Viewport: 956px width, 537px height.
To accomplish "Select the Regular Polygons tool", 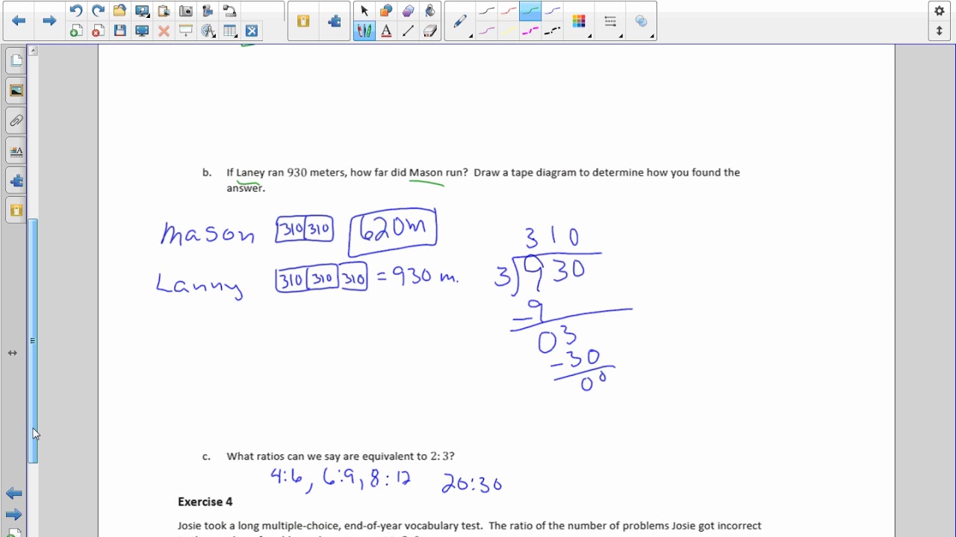I will pyautogui.click(x=408, y=10).
